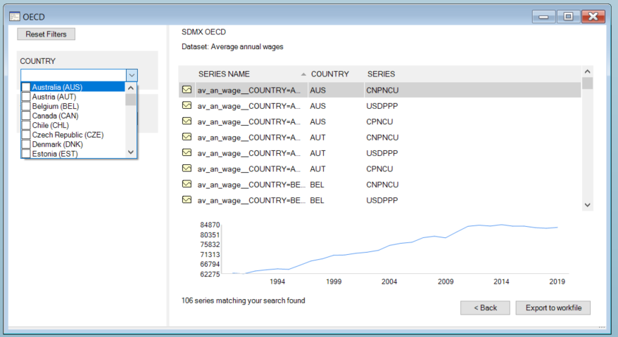Click the series icon in the AUS USDPPP row
The height and width of the screenshot is (337, 618).
(187, 105)
